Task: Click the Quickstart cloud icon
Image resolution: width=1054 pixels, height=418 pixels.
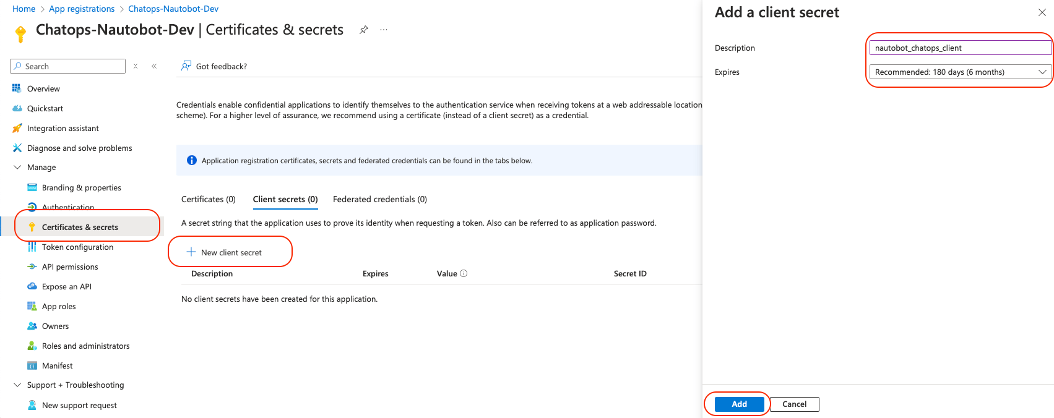Action: pyautogui.click(x=17, y=108)
